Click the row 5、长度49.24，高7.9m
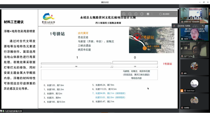This screenshot has width=210, height=113. pyautogui.click(x=103, y=85)
